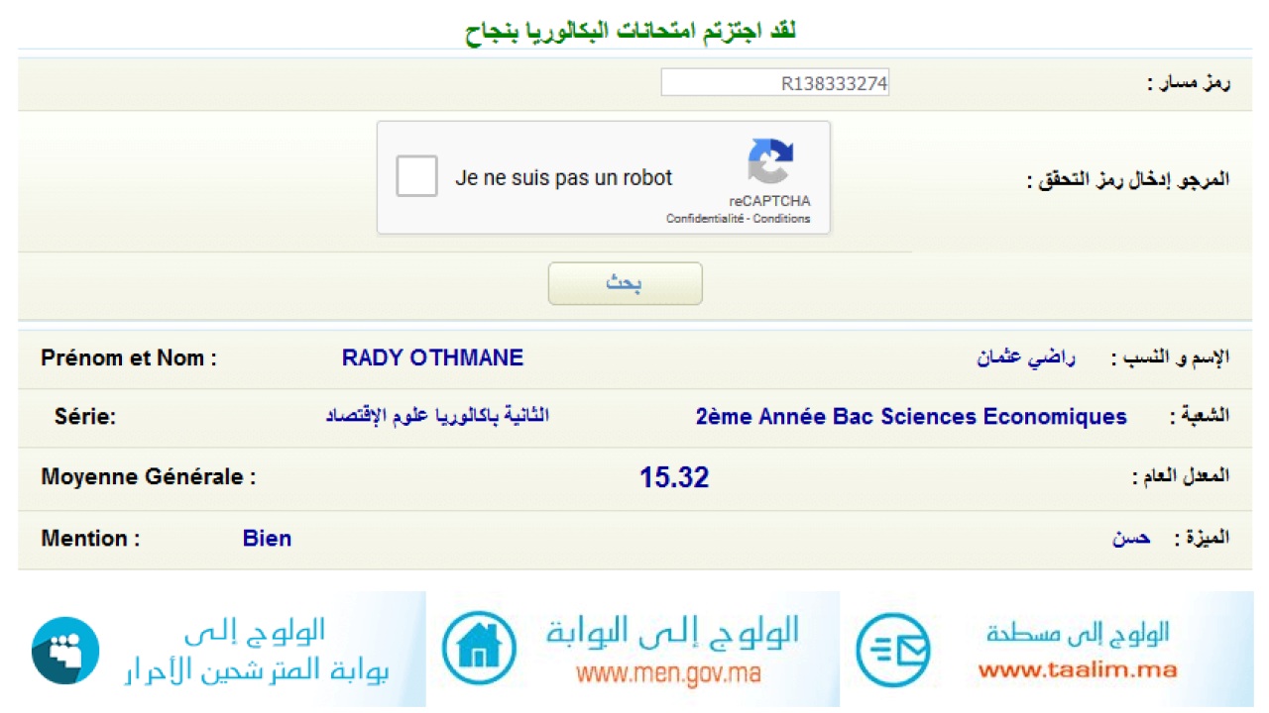Image resolution: width=1269 pixels, height=713 pixels.
Task: Click the average value 15.32
Action: [x=674, y=478]
